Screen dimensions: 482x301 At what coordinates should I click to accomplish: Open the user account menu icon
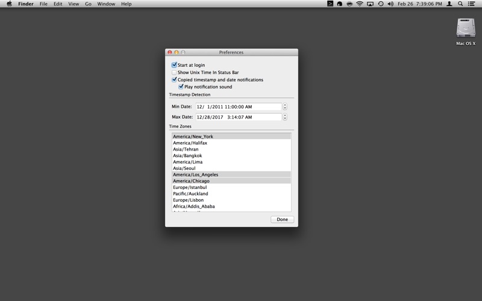449,4
